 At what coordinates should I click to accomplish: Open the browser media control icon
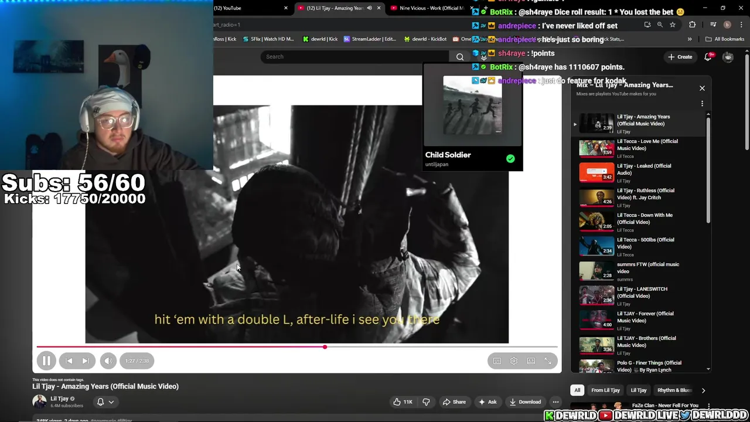click(x=713, y=25)
